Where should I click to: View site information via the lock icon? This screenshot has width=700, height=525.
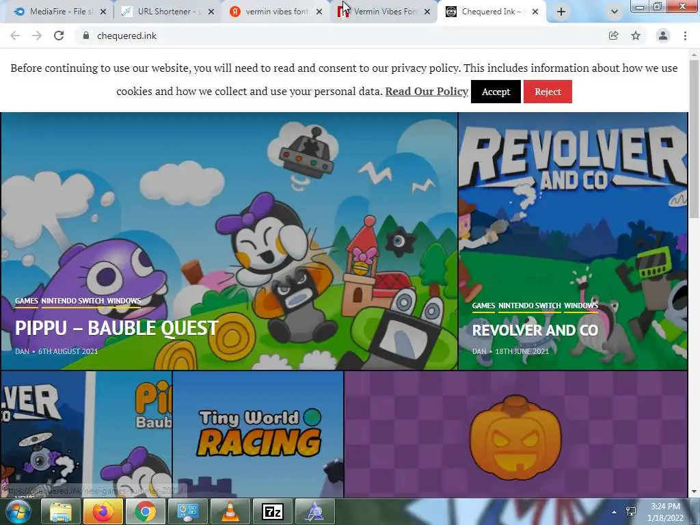click(86, 36)
